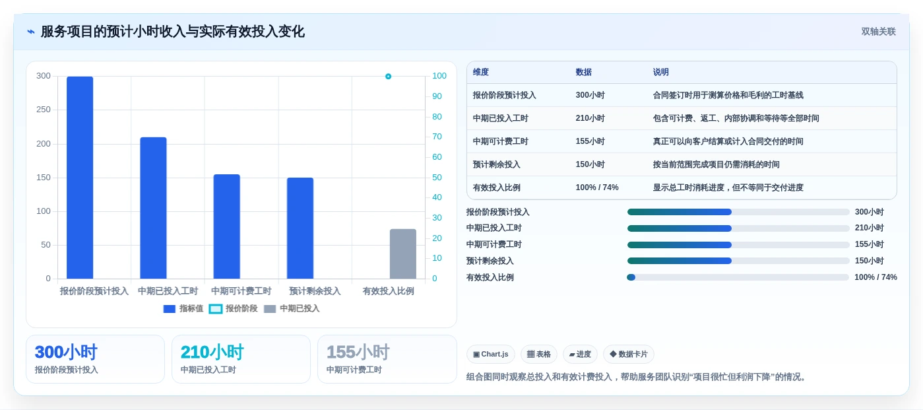Click the 100% / 74% table value

[x=597, y=188]
